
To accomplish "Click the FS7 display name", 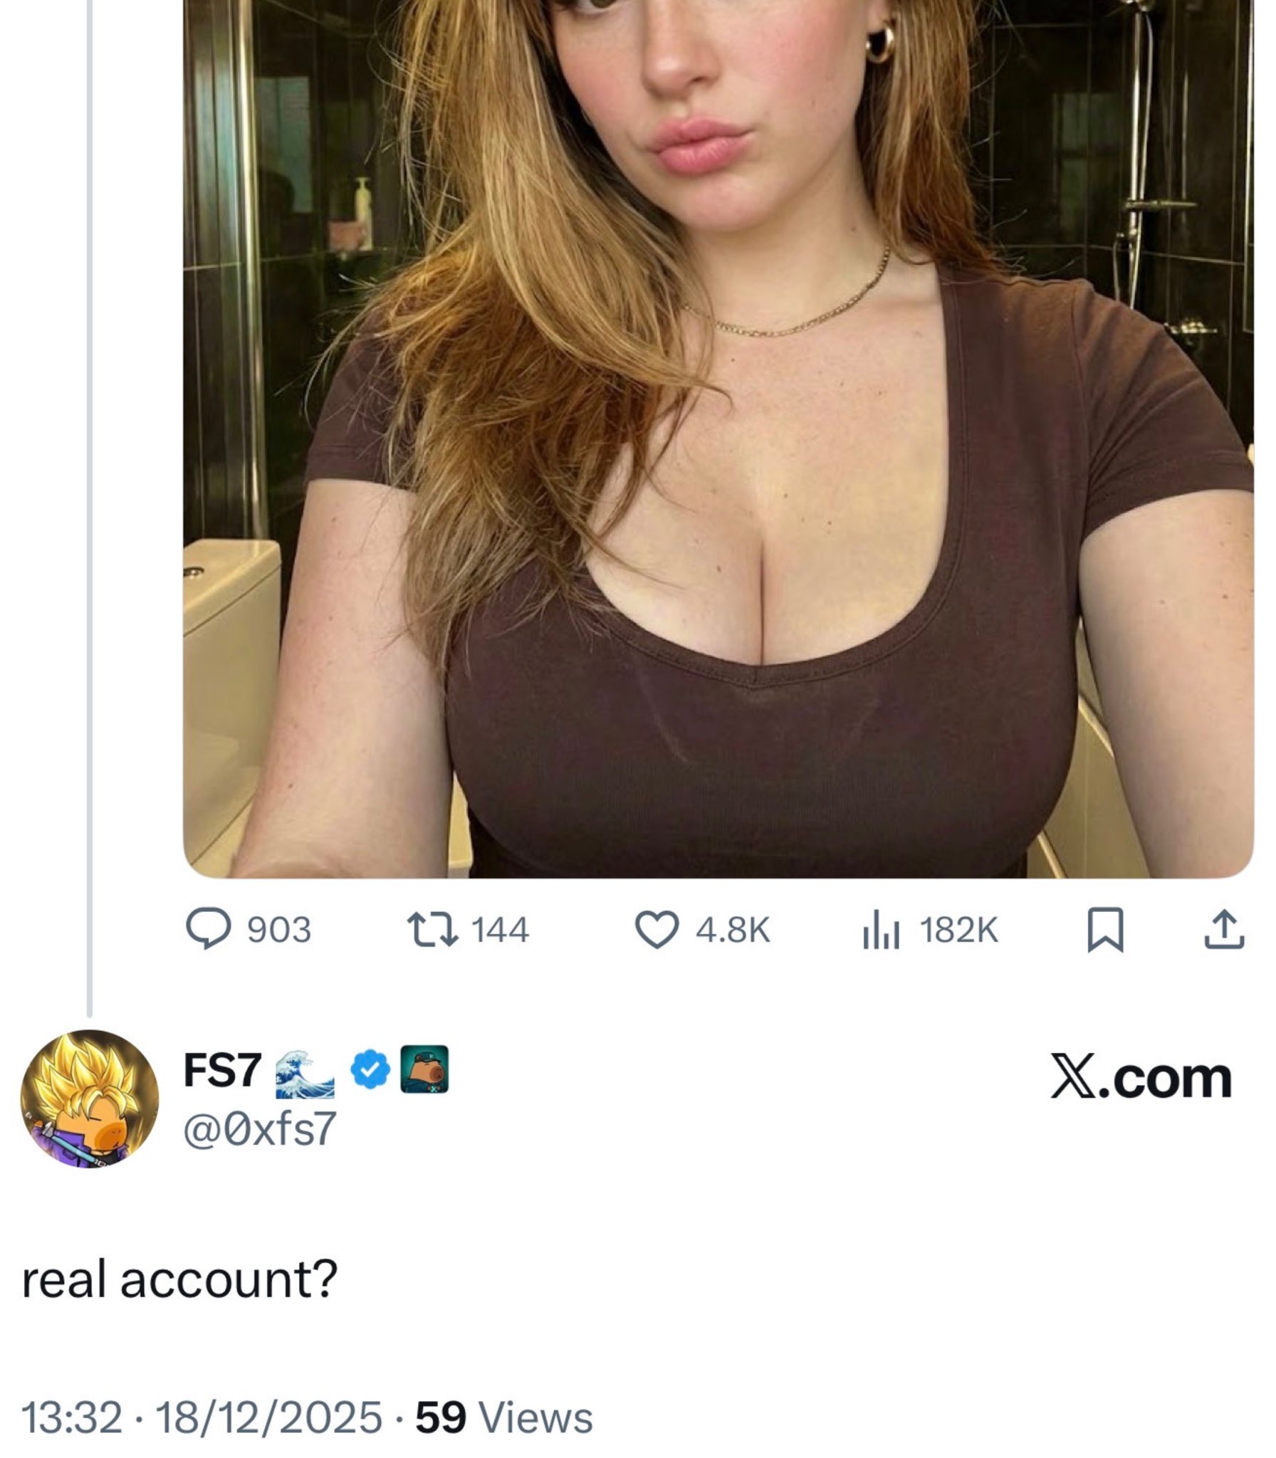I will click(x=222, y=1071).
